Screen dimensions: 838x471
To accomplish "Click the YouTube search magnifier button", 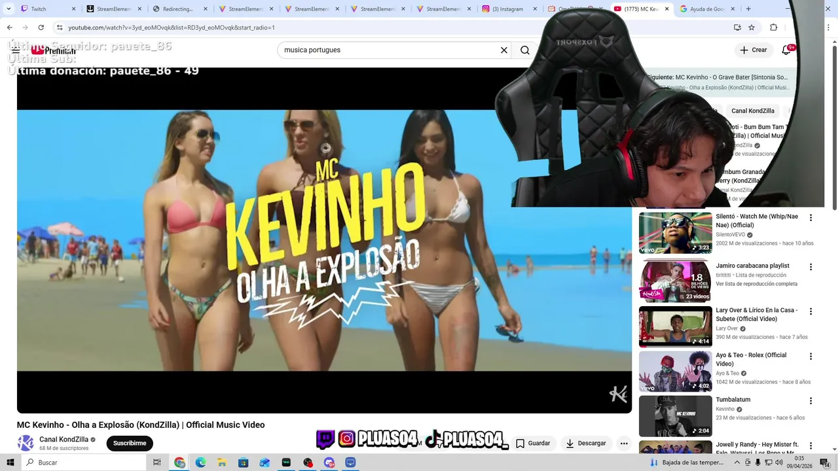I will (x=525, y=50).
